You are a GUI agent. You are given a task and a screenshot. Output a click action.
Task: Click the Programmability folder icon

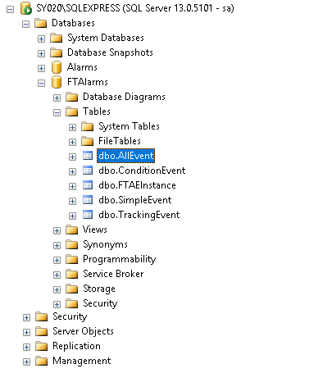tap(72, 259)
